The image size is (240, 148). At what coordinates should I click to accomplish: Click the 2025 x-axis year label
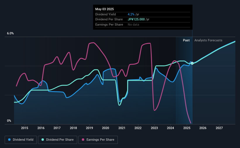(187, 128)
